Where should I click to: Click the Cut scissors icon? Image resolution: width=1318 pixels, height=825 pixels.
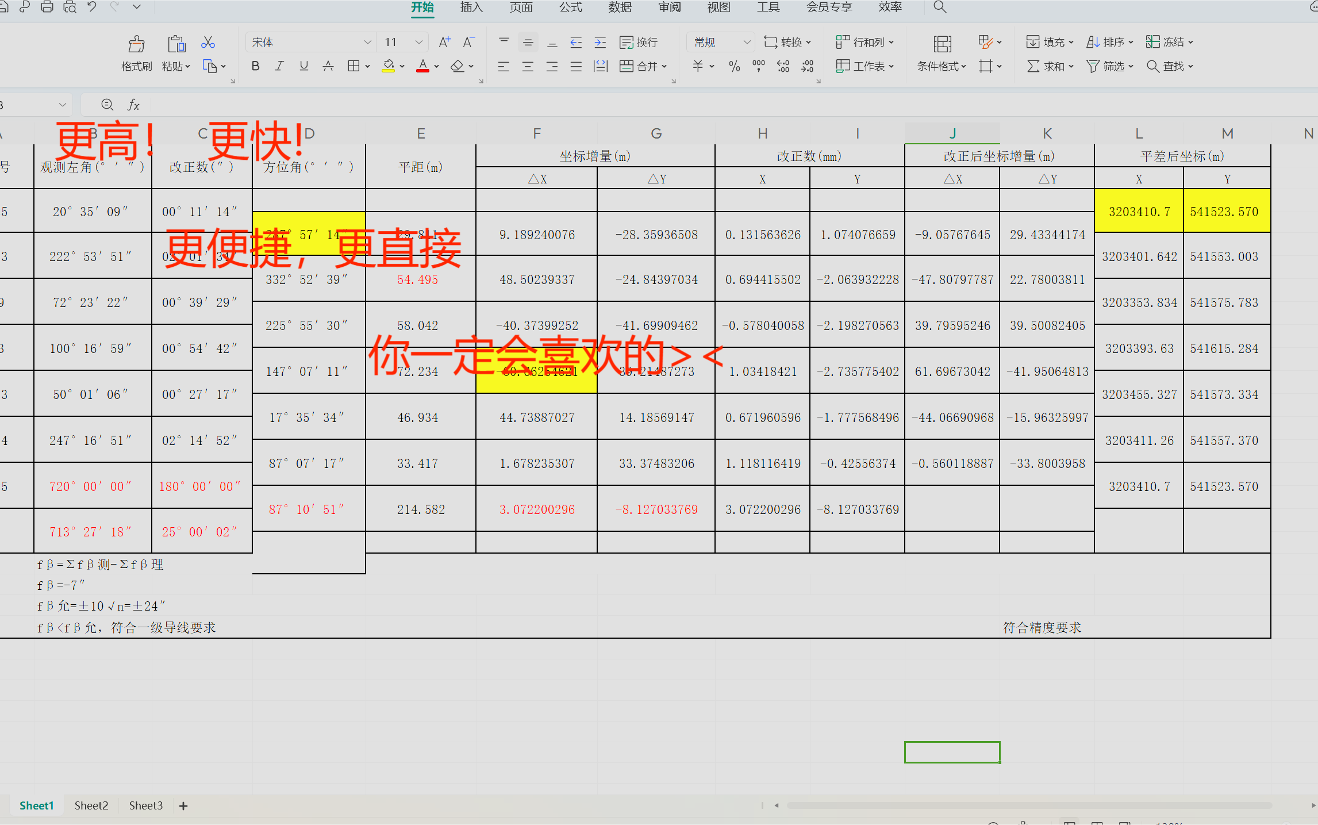pos(208,43)
